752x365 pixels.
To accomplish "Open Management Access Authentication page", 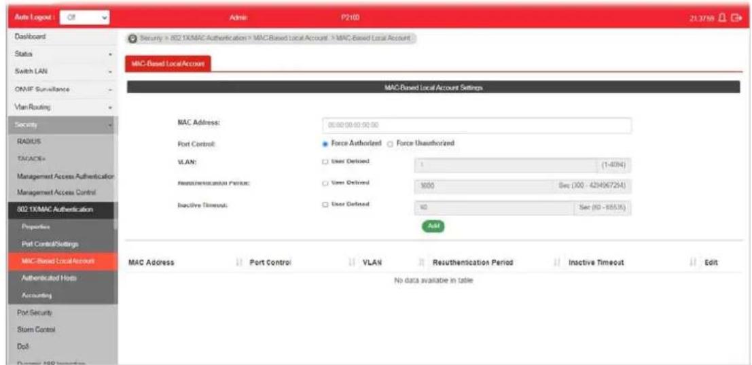I will pos(62,177).
